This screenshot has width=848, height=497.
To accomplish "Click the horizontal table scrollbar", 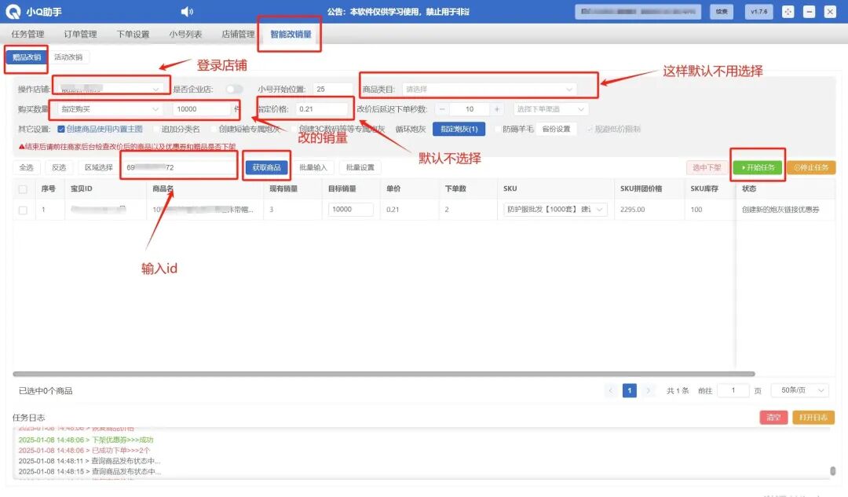I will point(383,374).
